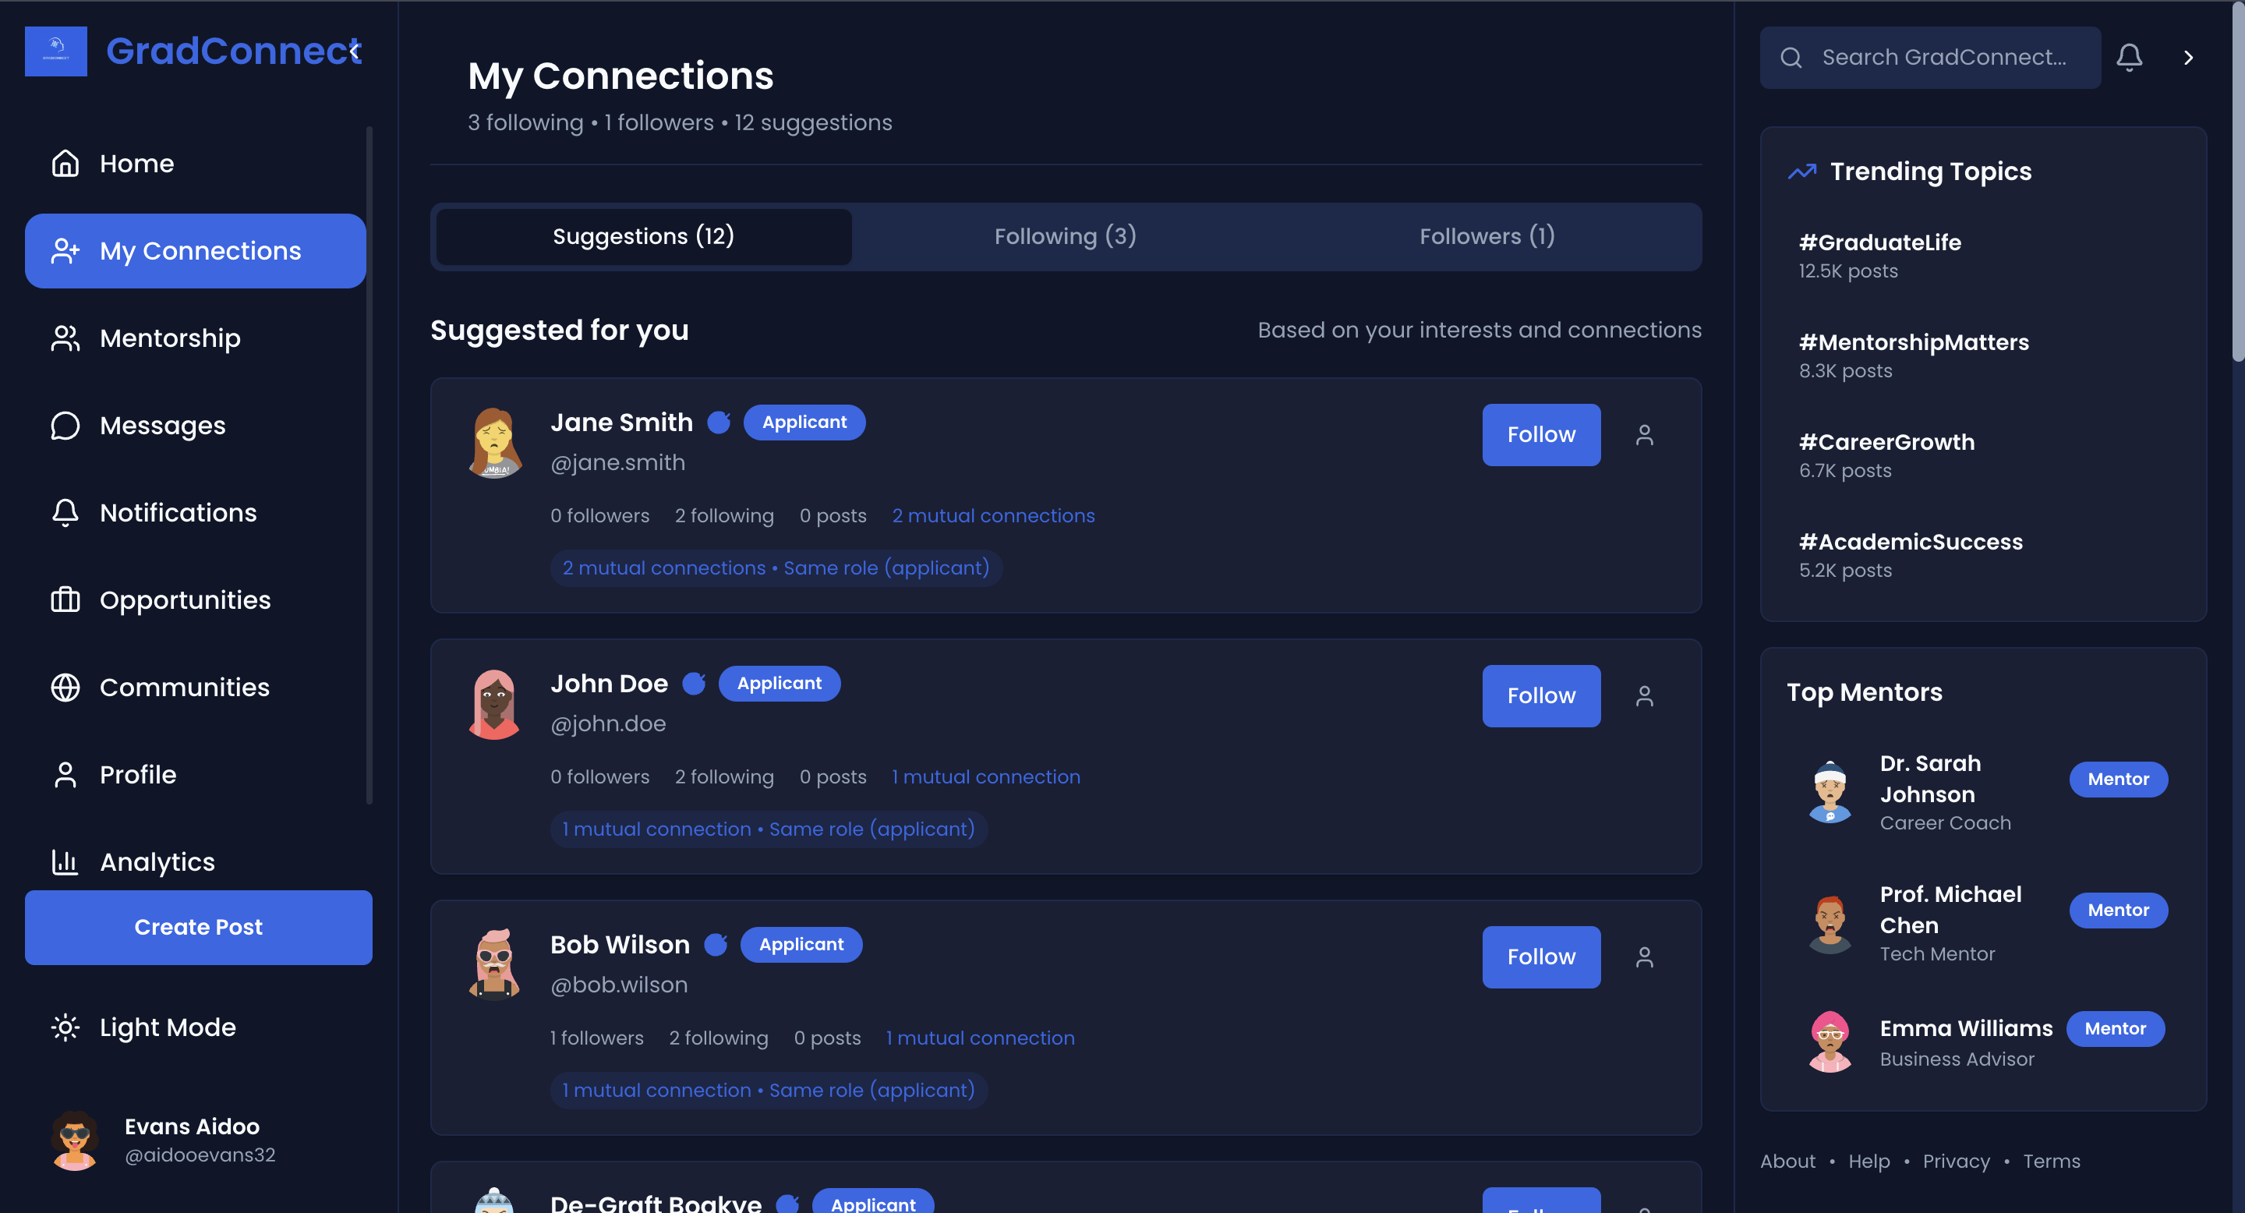Toggle follow state for Bob Wilson

[1541, 957]
